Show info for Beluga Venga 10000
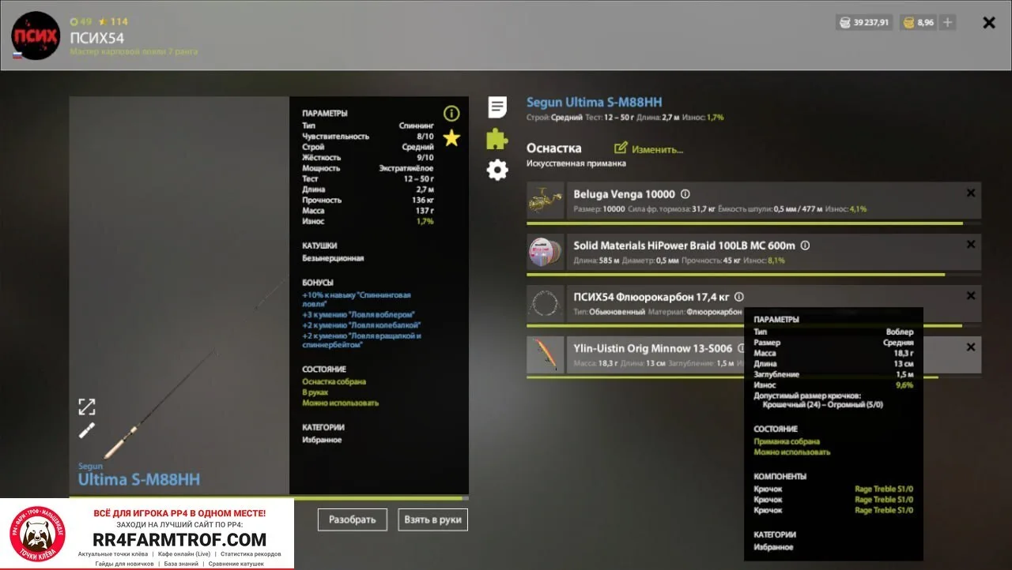Image resolution: width=1012 pixels, height=570 pixels. coord(685,194)
